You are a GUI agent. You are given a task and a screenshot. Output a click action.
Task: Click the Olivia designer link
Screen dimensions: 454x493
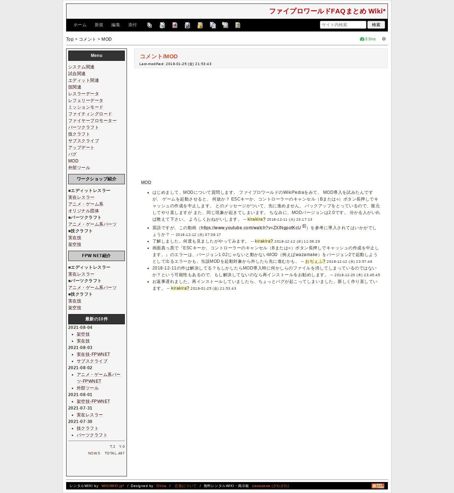tap(161, 486)
